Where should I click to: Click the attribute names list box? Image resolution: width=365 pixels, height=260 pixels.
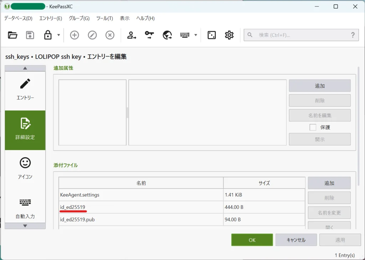[x=92, y=112]
